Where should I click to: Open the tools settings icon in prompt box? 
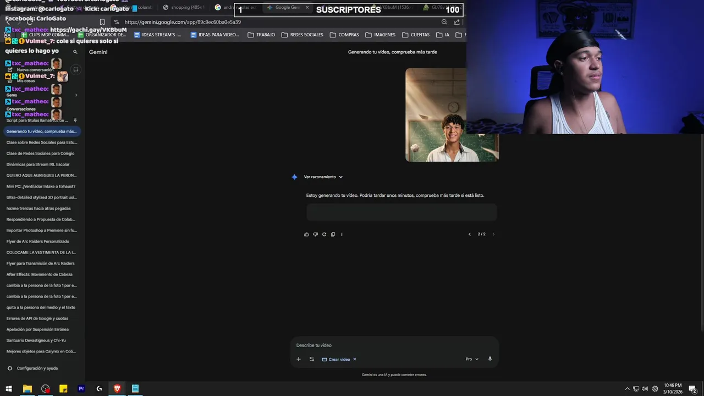pyautogui.click(x=312, y=359)
